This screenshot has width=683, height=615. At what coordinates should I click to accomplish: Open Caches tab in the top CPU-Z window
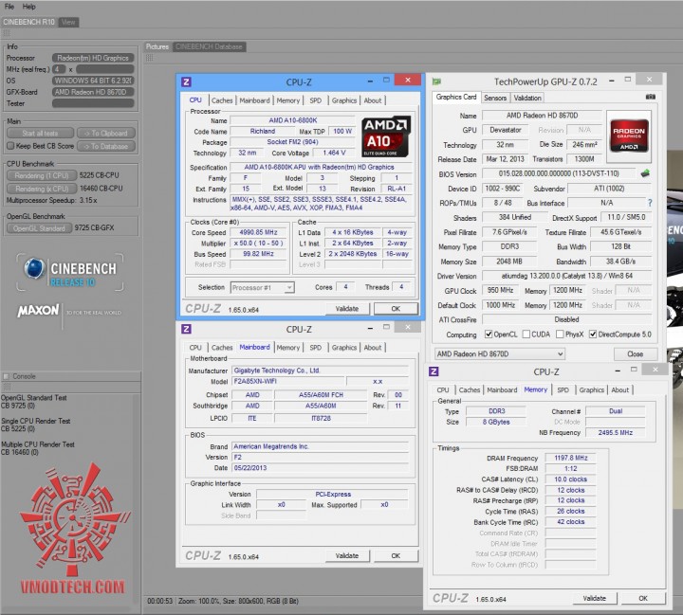coord(222,100)
